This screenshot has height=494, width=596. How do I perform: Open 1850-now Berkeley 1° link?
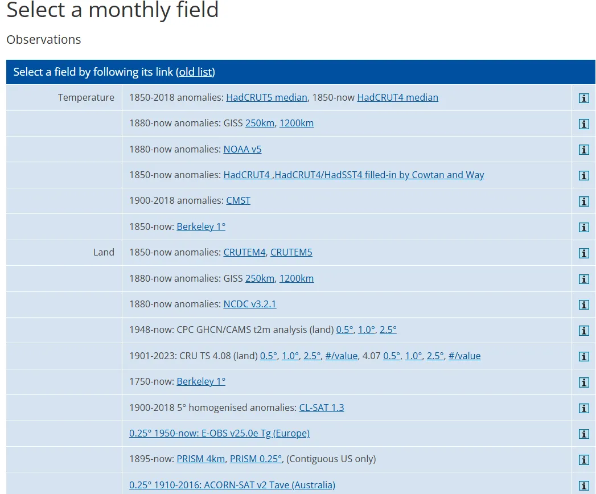click(201, 227)
